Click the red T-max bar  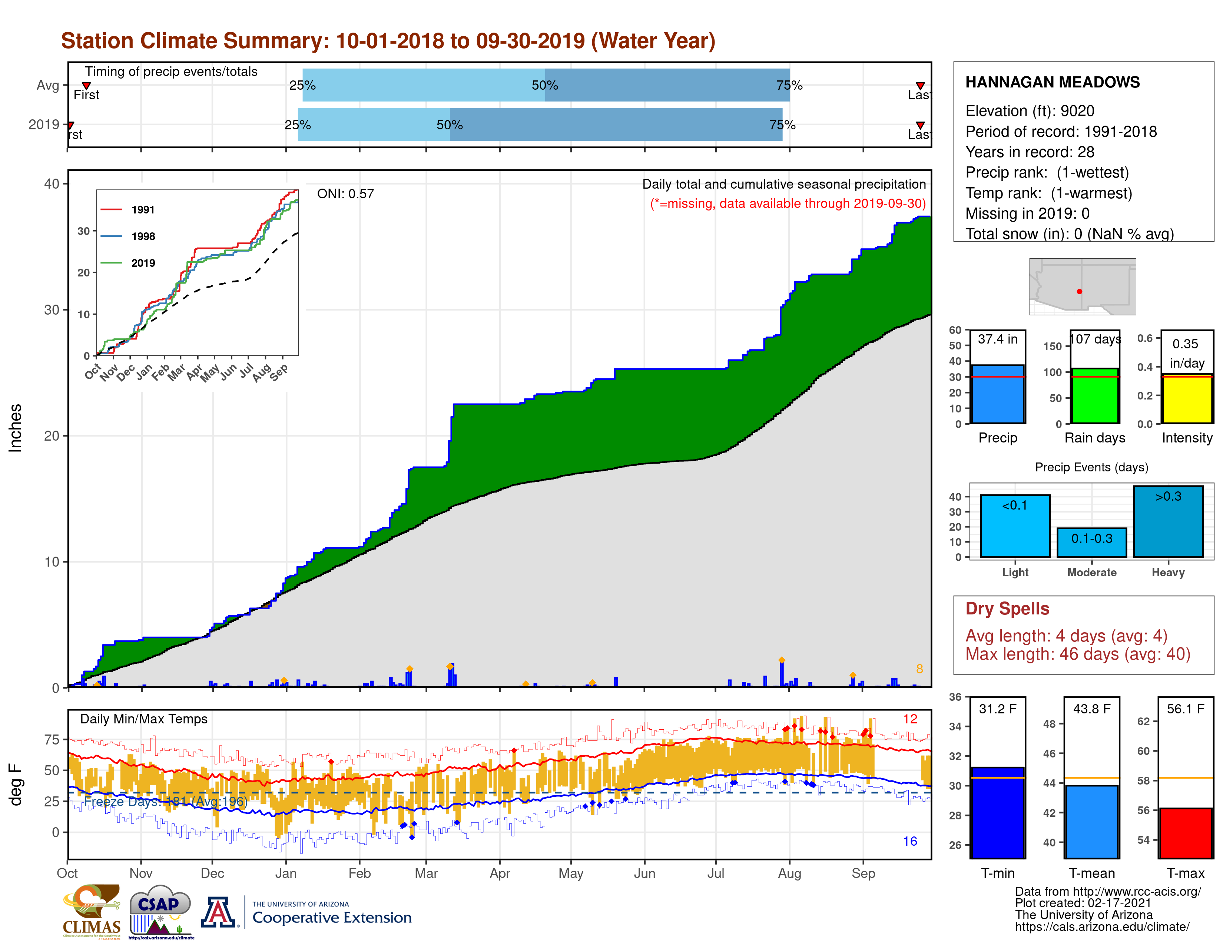tap(1186, 833)
